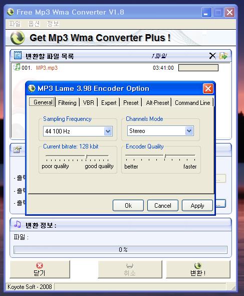This screenshot has height=296, width=244.
Task: Open the Channels Mode dropdown
Action: [189, 130]
